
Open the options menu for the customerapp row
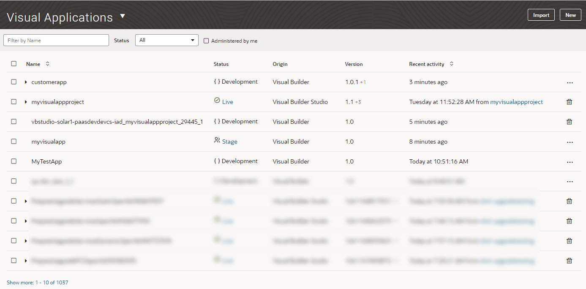pos(570,82)
